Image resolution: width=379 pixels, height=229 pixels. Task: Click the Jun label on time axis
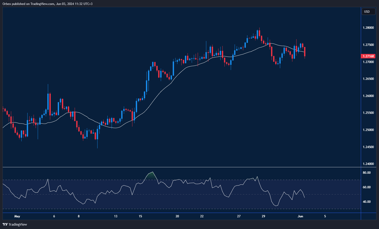[300, 216]
